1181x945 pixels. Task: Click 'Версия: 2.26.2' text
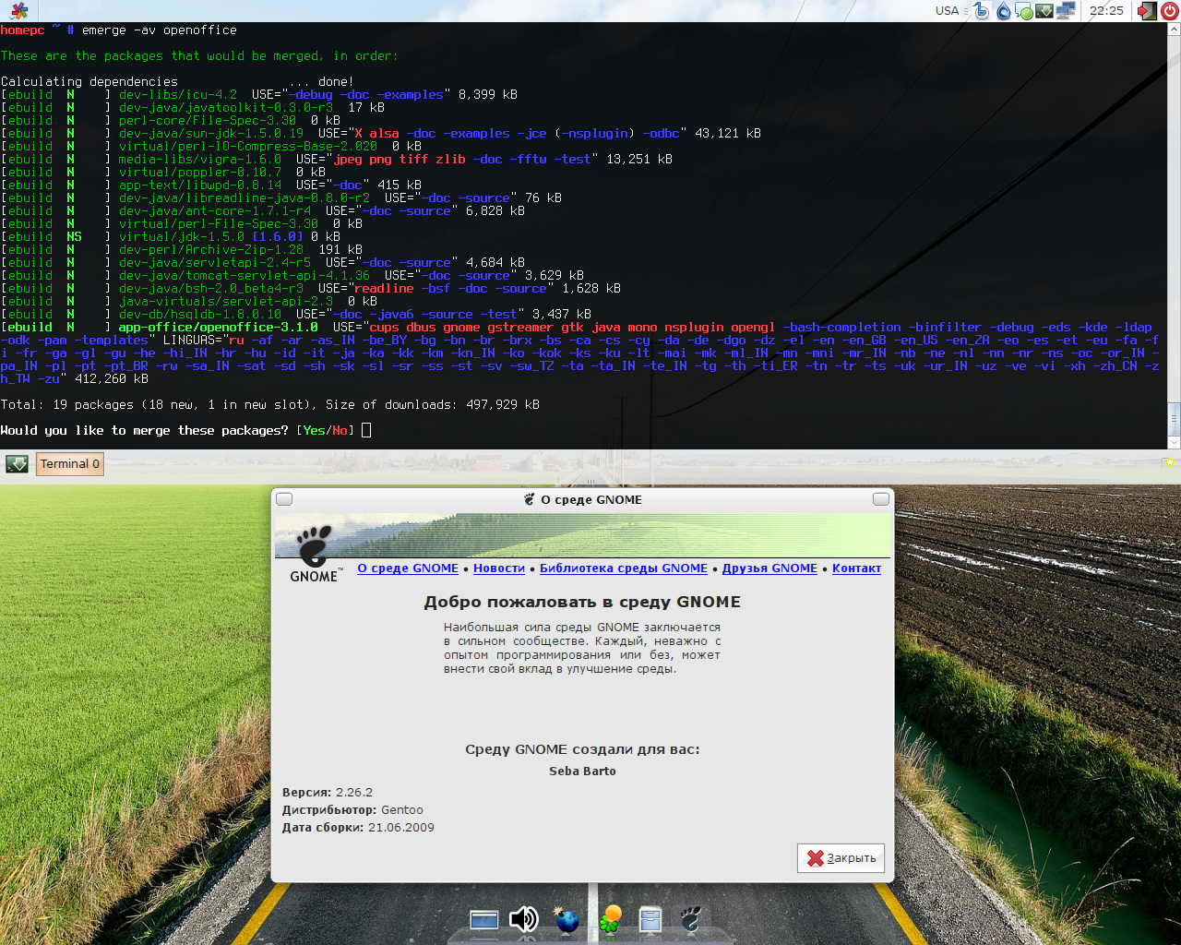[x=328, y=793]
